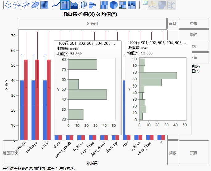Click the 颜色 color zone
The width and height of the screenshot is (211, 171).
(x=194, y=35)
